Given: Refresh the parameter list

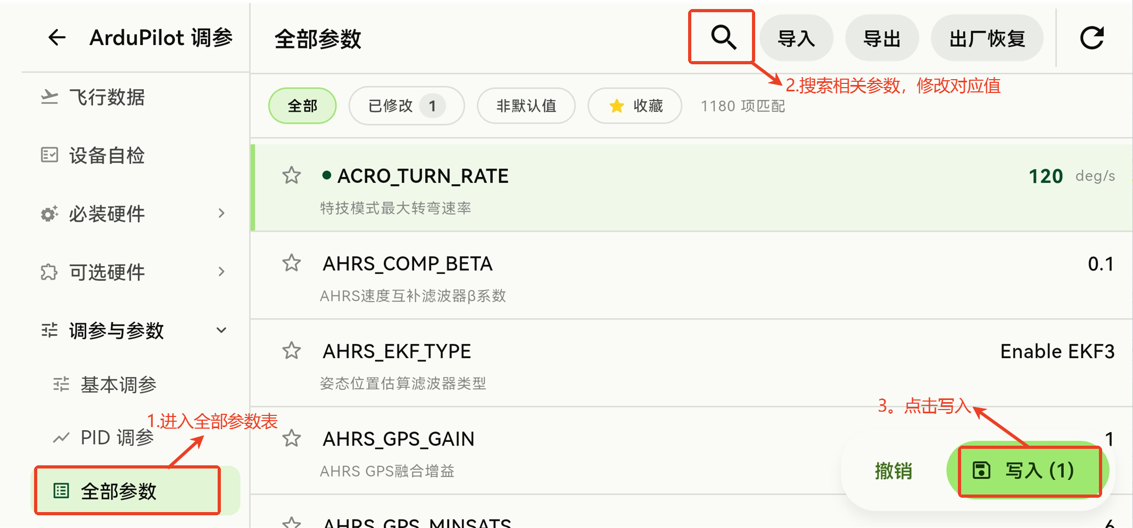Looking at the screenshot, I should tap(1091, 38).
